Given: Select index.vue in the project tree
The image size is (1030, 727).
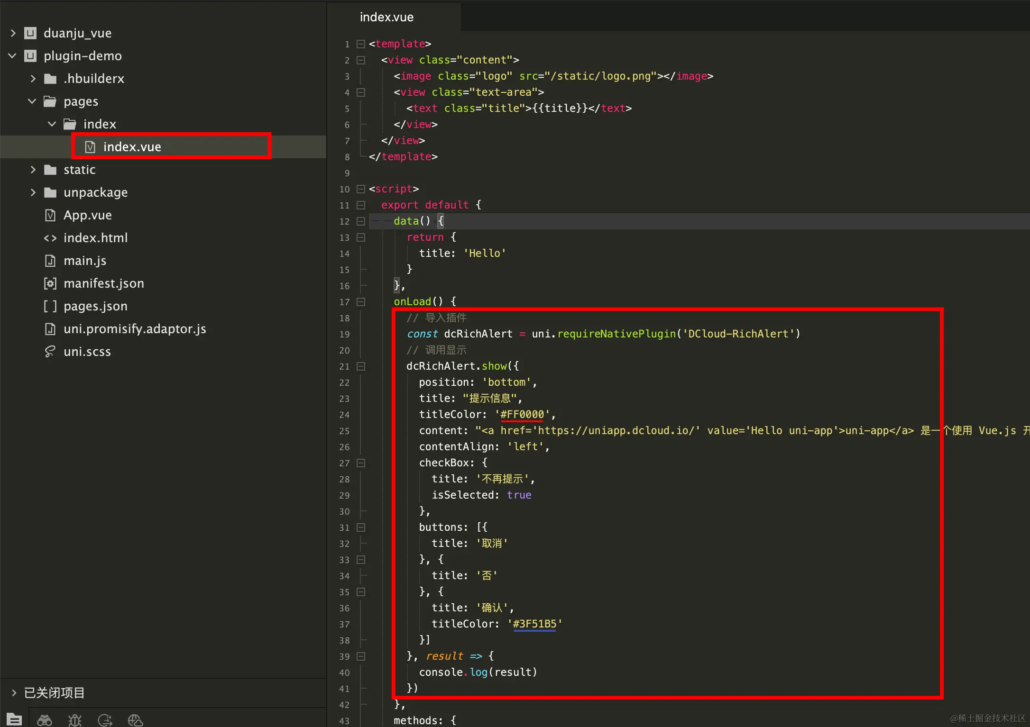Looking at the screenshot, I should pos(132,147).
